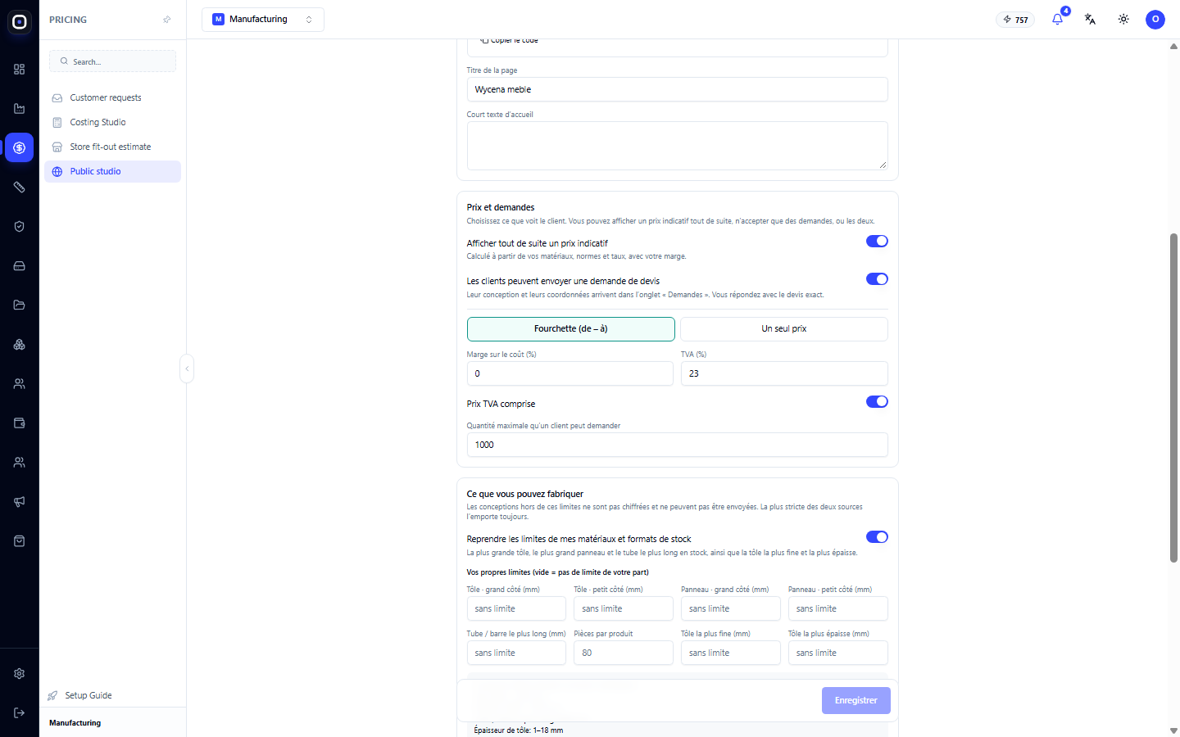This screenshot has height=737, width=1180.
Task: Open the language translation icon
Action: [1090, 19]
